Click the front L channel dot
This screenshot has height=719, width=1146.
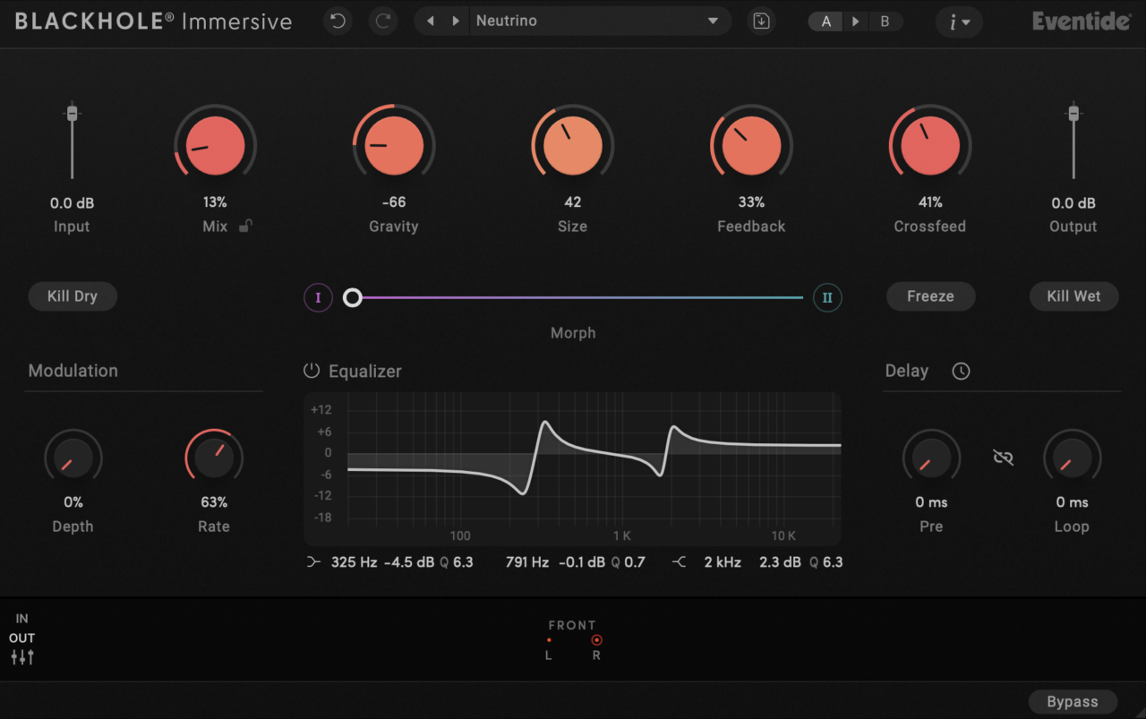pyautogui.click(x=549, y=640)
